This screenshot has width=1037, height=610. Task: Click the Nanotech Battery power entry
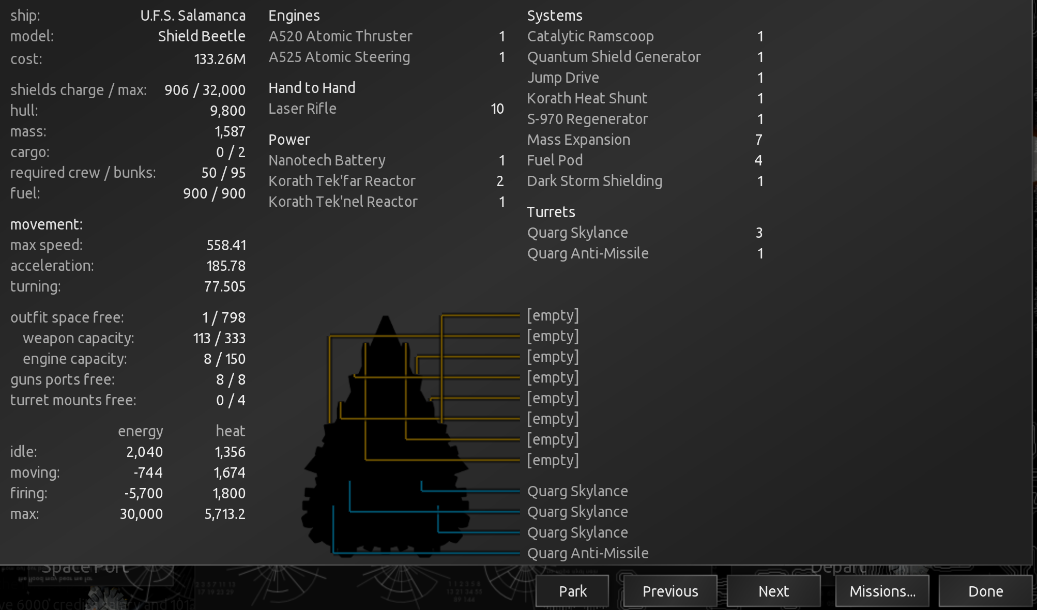pyautogui.click(x=327, y=160)
